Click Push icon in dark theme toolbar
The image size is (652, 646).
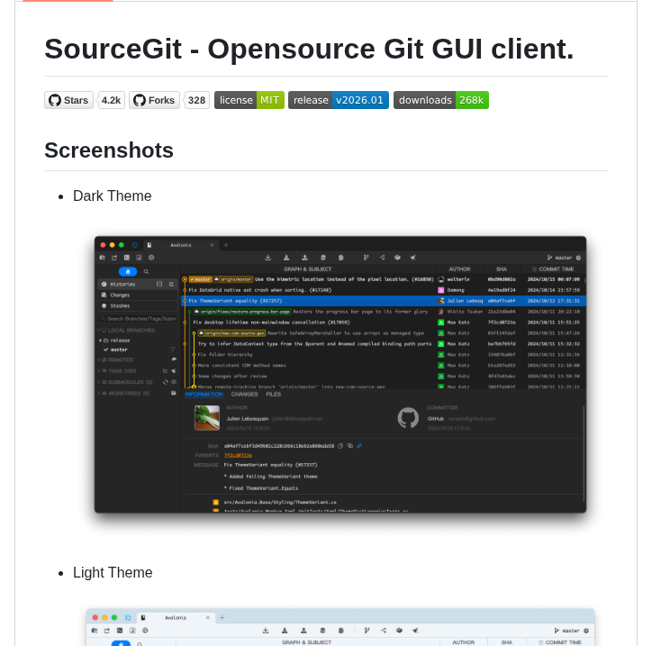point(304,258)
